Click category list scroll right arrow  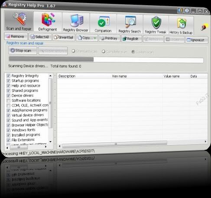45,147
